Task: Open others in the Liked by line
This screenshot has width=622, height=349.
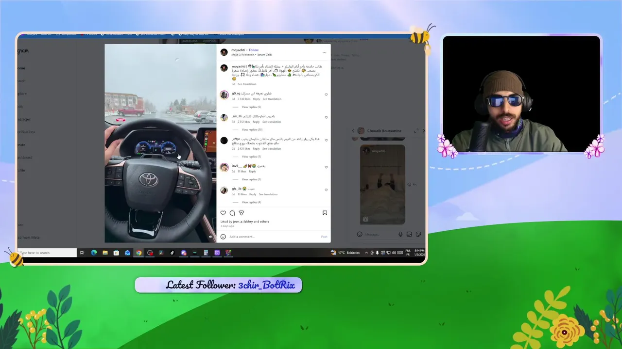Action: coord(264,222)
